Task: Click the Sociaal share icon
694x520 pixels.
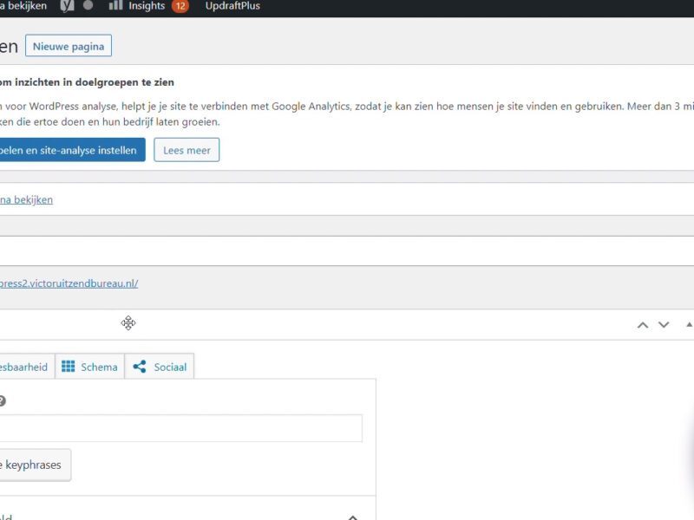Action: [x=140, y=367]
